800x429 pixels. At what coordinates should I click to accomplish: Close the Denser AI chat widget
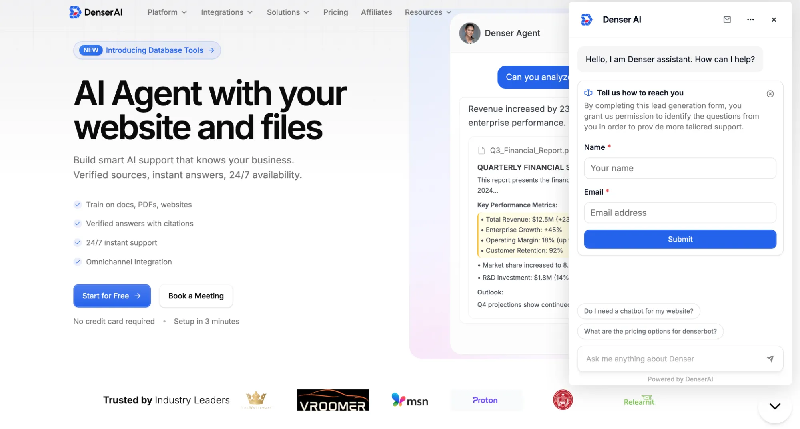click(x=774, y=19)
